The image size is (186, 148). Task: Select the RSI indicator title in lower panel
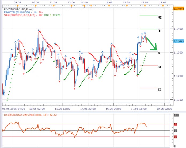31,115
